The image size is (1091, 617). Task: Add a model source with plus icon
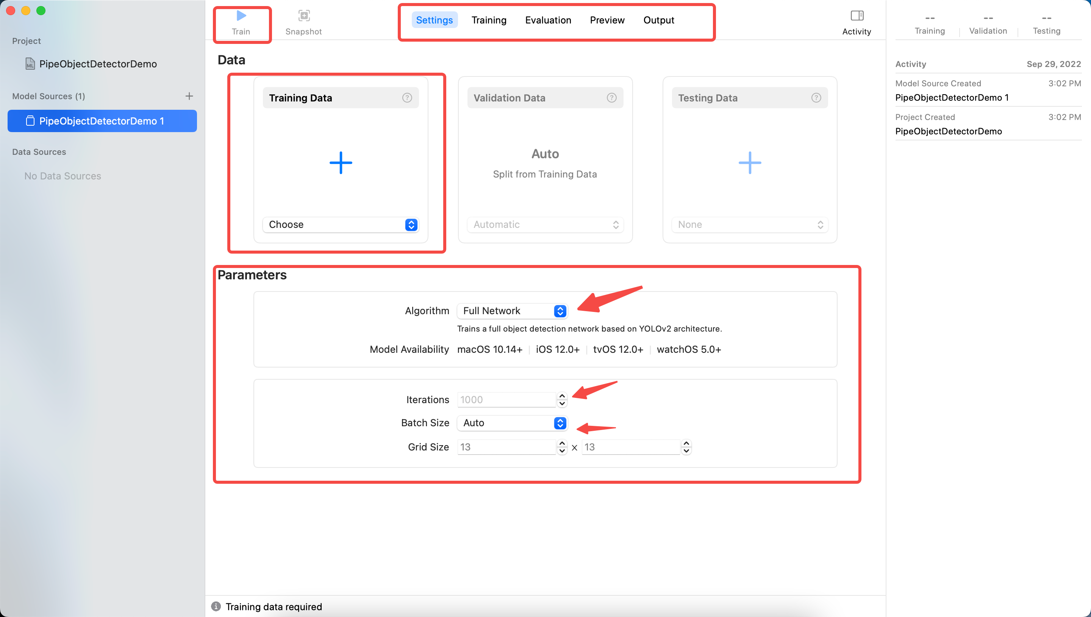[189, 96]
